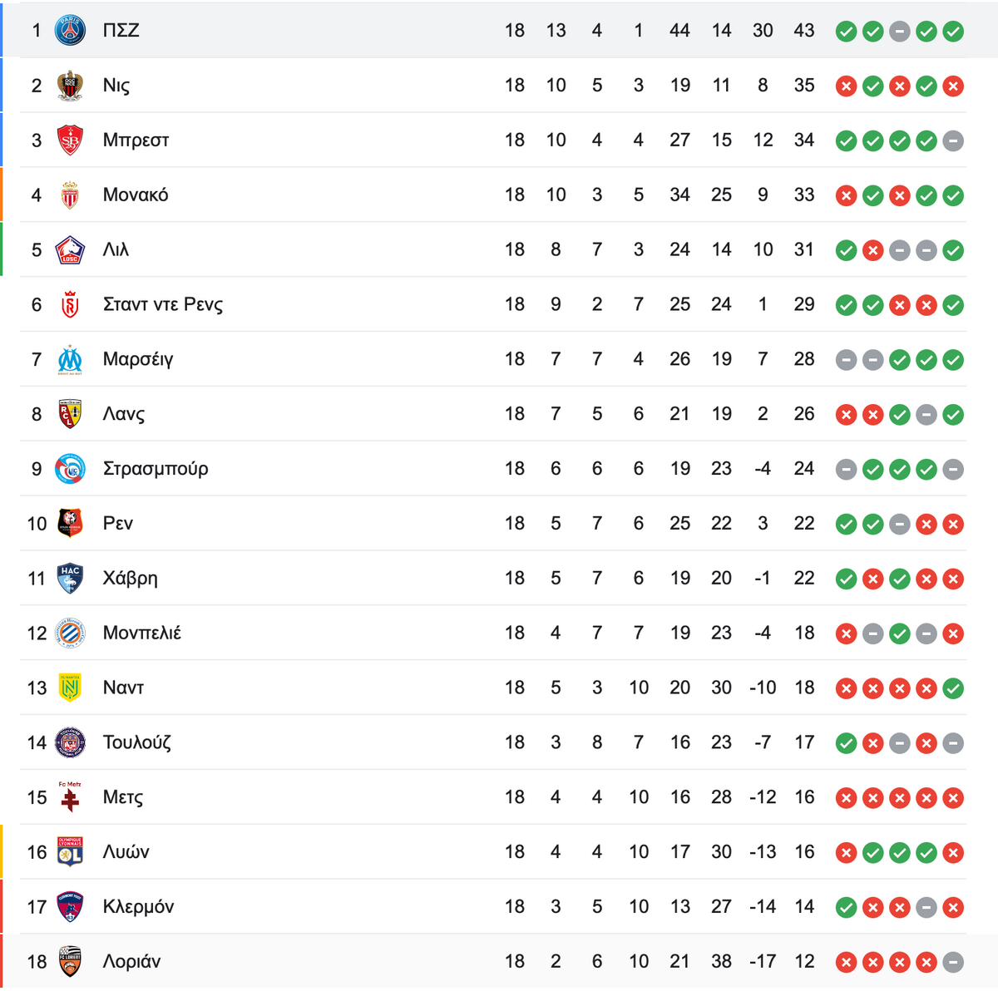Screen dimensions: 998x991
Task: Click the Λιλ club logo
Action: pos(70,250)
